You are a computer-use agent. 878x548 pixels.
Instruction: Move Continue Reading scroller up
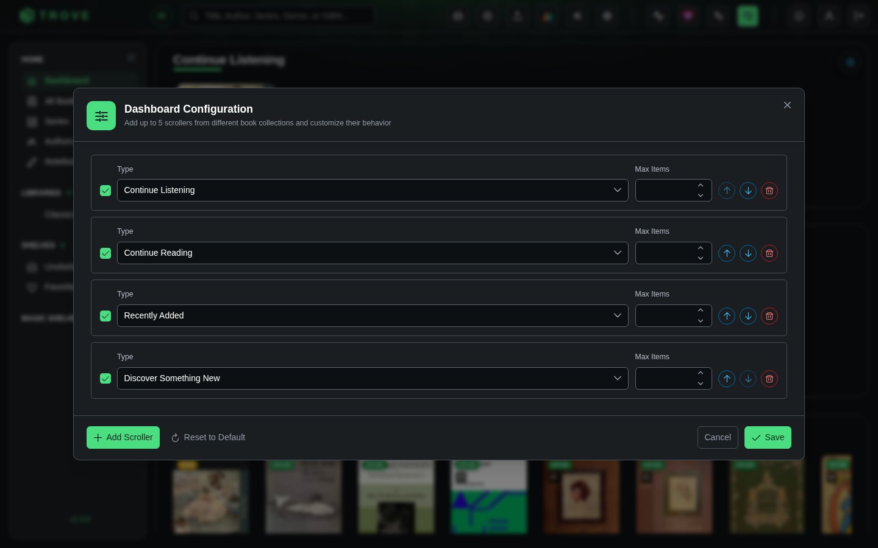click(x=727, y=253)
